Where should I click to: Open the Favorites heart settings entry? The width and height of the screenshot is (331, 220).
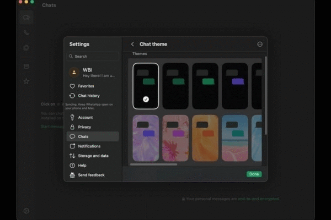coord(93,86)
